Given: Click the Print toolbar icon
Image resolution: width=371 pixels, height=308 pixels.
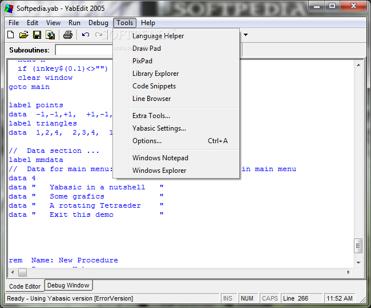Looking at the screenshot, I should 68,35.
